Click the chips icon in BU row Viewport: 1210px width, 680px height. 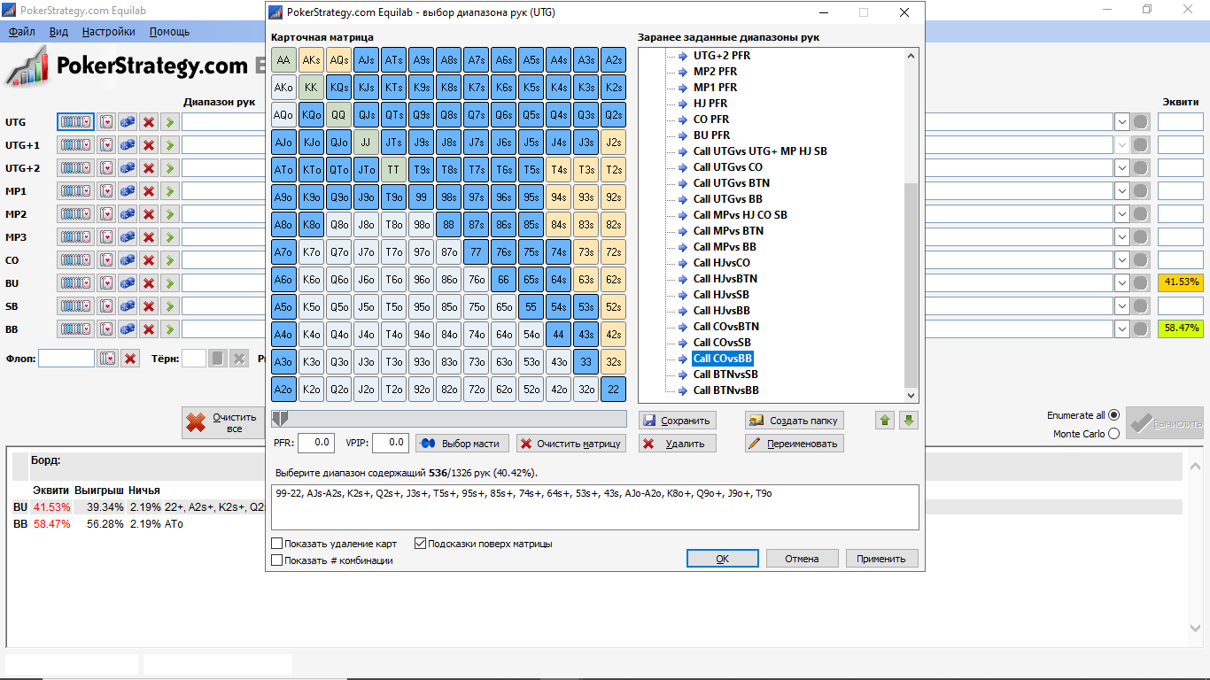coord(128,282)
